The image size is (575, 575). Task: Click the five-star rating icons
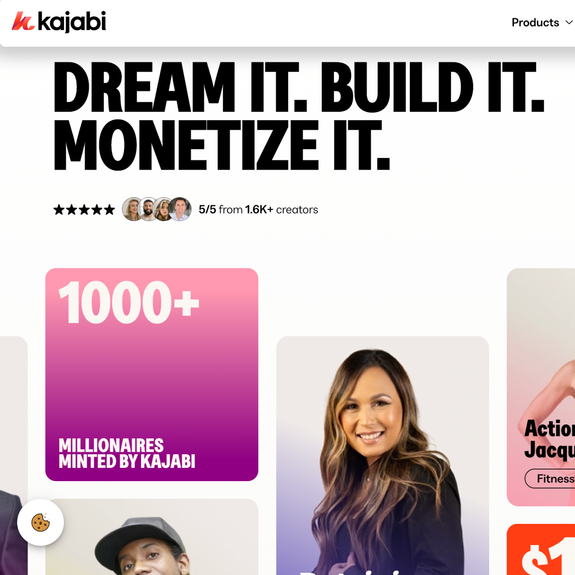point(84,210)
